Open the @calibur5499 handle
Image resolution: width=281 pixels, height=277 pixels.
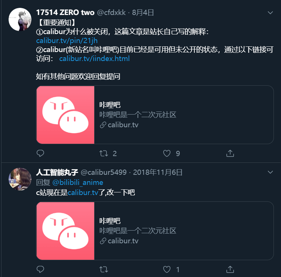coord(104,172)
